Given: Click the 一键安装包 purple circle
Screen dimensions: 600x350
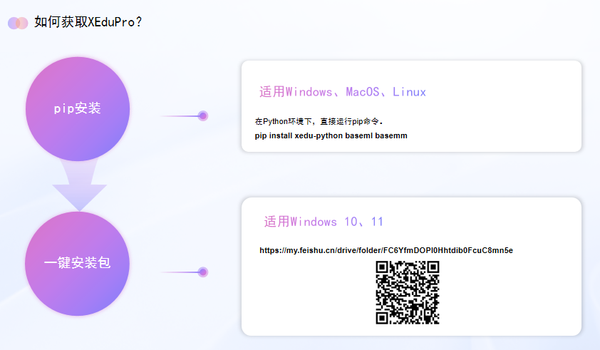Looking at the screenshot, I should pos(77,264).
